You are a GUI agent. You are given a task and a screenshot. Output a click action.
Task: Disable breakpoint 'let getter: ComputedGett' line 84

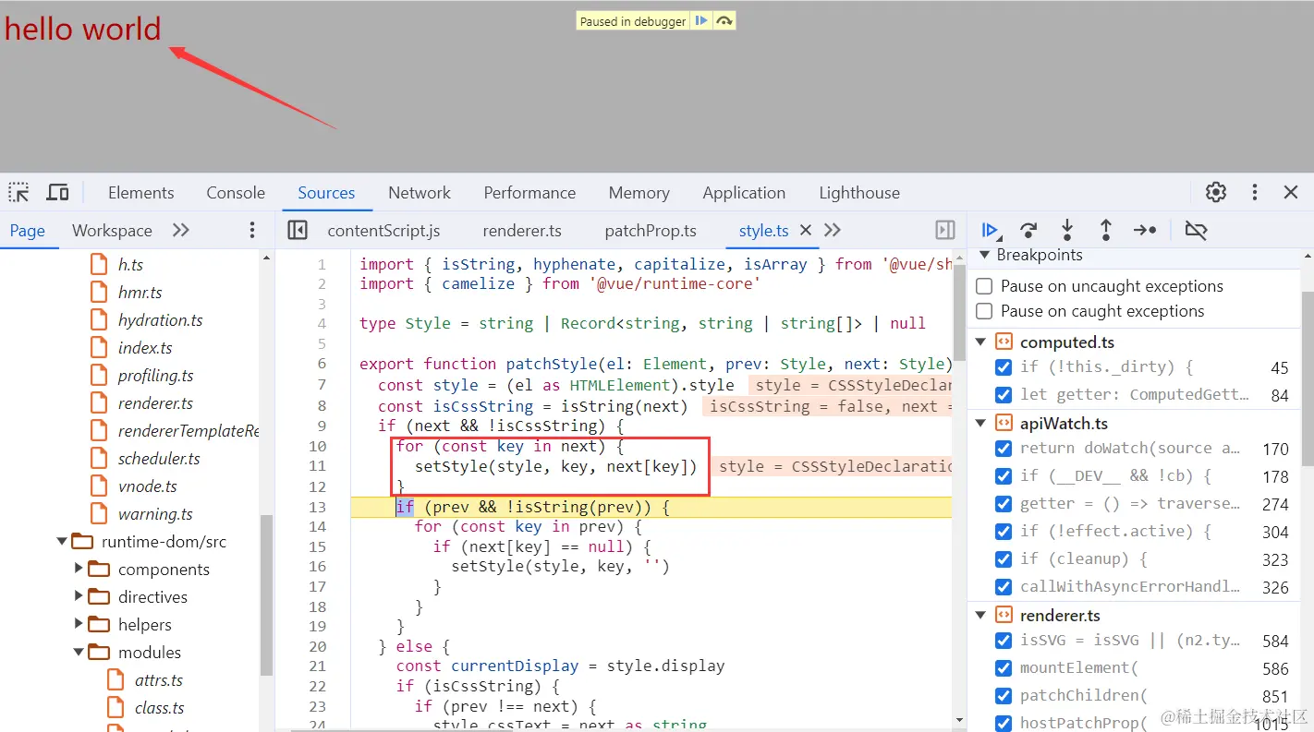point(1004,395)
